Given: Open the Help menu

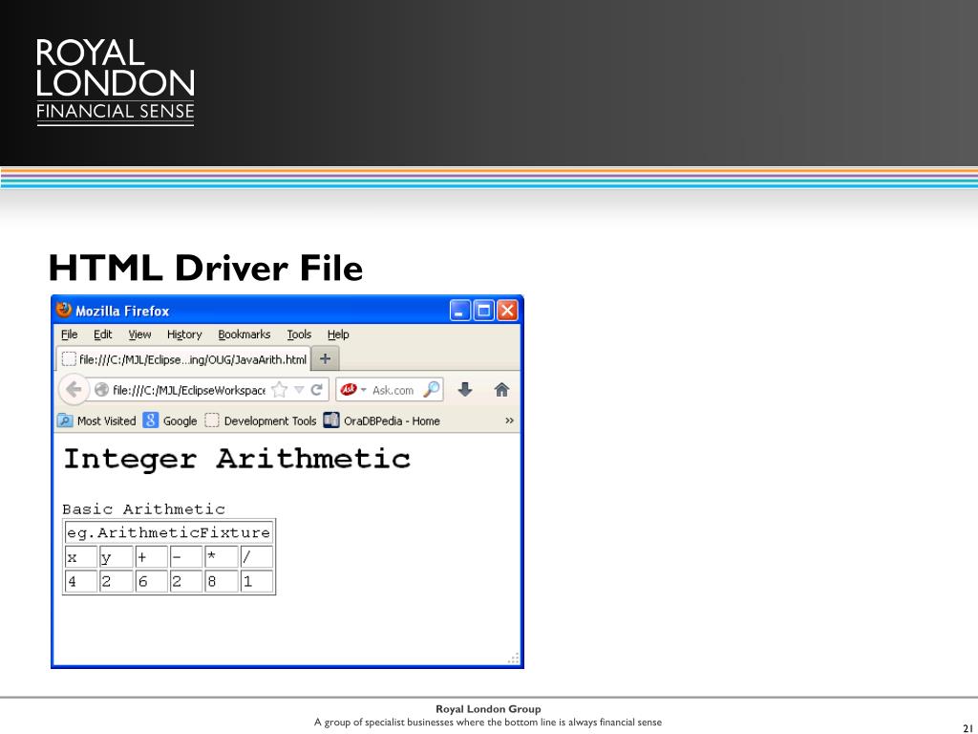Looking at the screenshot, I should 338,335.
